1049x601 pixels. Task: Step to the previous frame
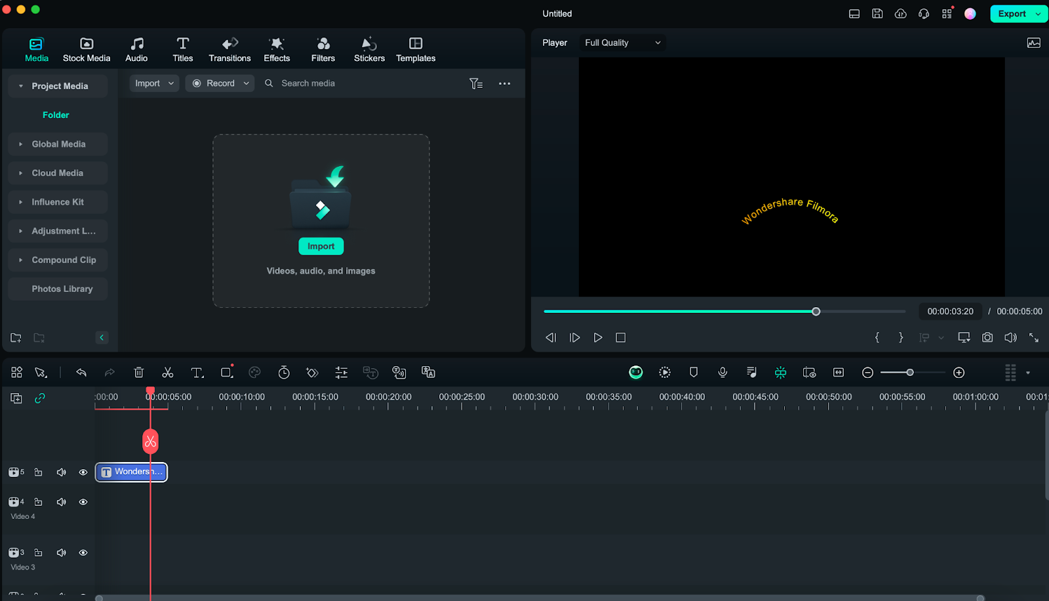point(551,337)
